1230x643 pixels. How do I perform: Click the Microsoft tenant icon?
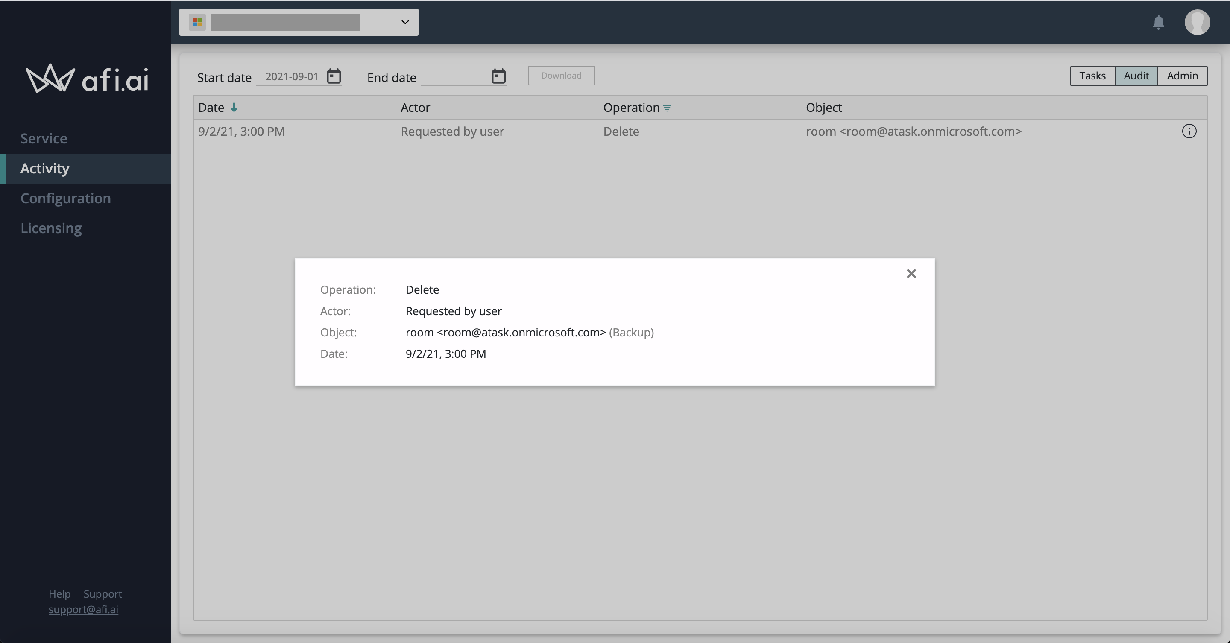point(197,22)
